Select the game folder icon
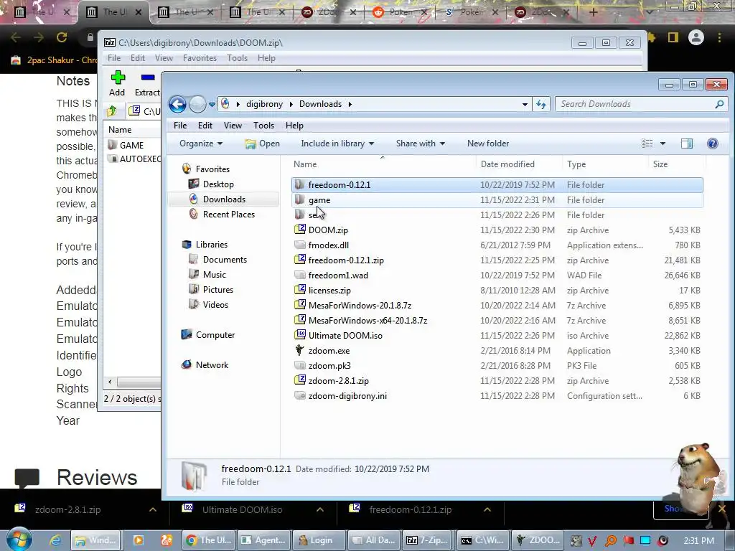Image resolution: width=735 pixels, height=551 pixels. (x=299, y=200)
